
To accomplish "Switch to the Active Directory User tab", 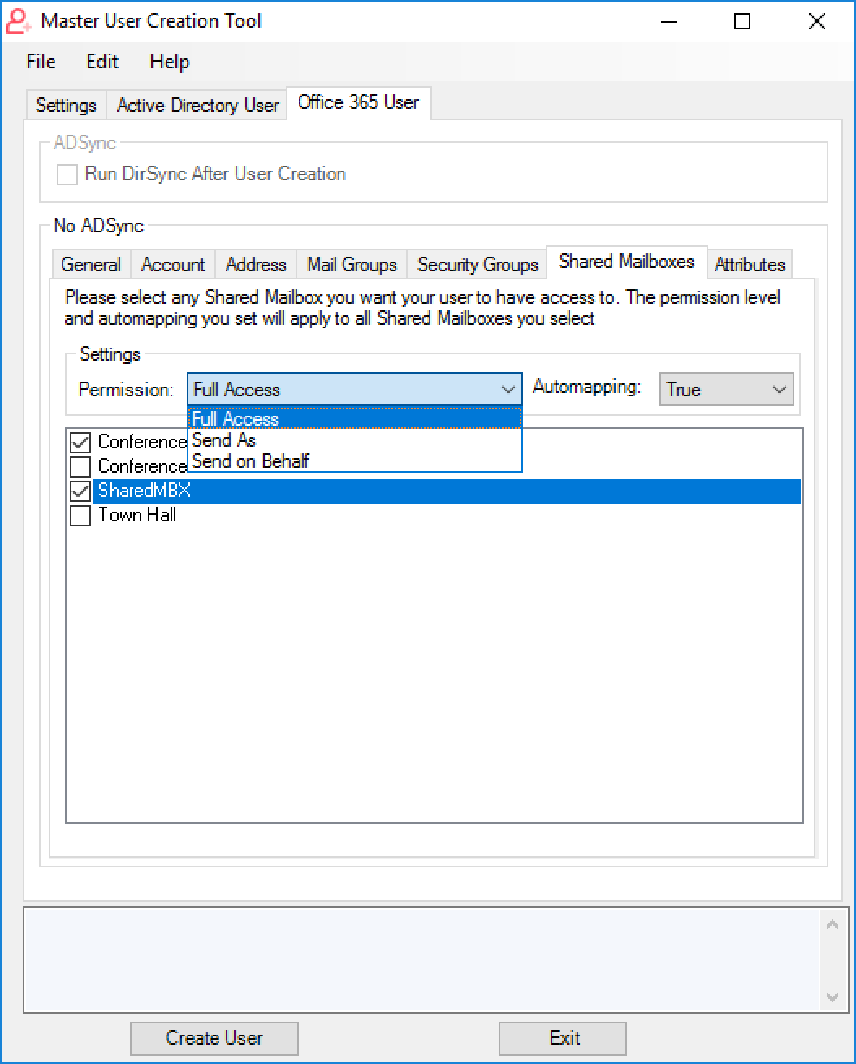I will pos(197,106).
